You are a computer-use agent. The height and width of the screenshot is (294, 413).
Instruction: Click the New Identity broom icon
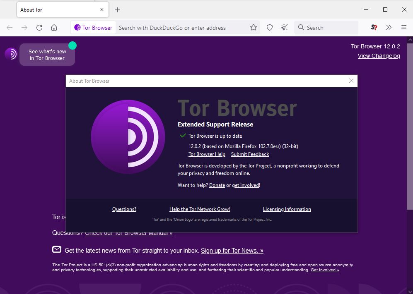(x=285, y=27)
